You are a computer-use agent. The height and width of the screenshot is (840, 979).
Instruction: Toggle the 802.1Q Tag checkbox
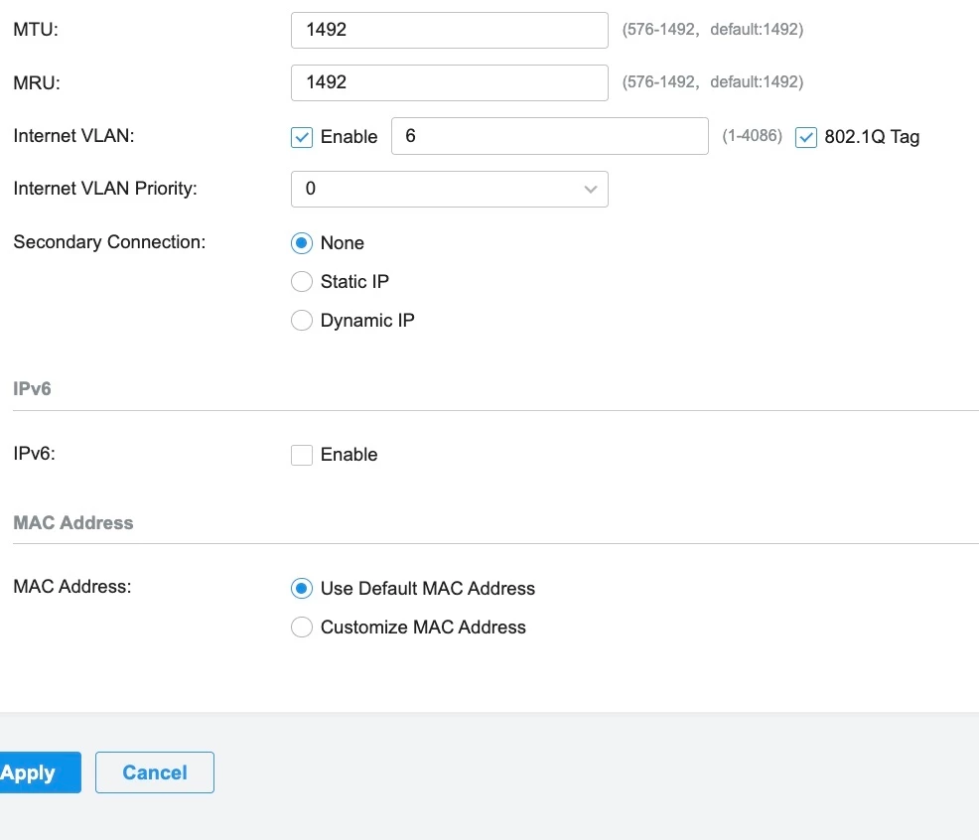(806, 137)
